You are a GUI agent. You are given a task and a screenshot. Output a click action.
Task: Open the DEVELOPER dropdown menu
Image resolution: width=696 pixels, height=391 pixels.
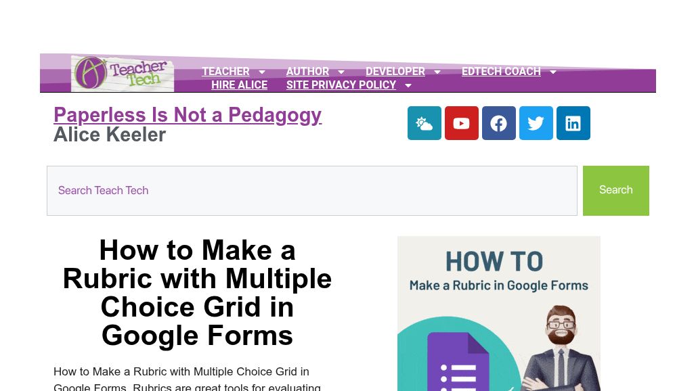click(x=437, y=72)
